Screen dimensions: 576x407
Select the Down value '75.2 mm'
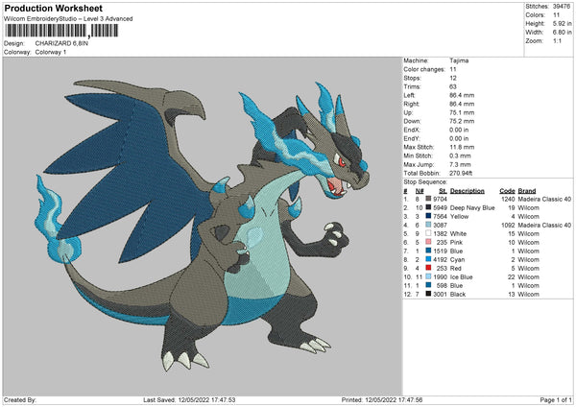(462, 121)
